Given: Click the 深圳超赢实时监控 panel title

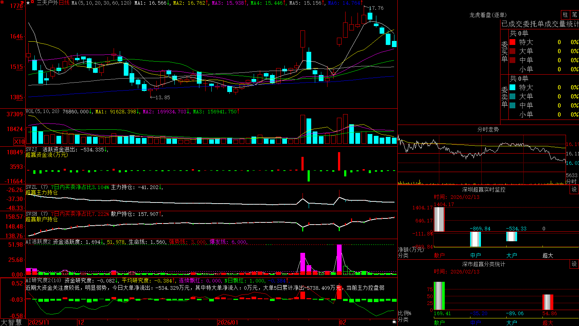Looking at the screenshot, I should 484,189.
